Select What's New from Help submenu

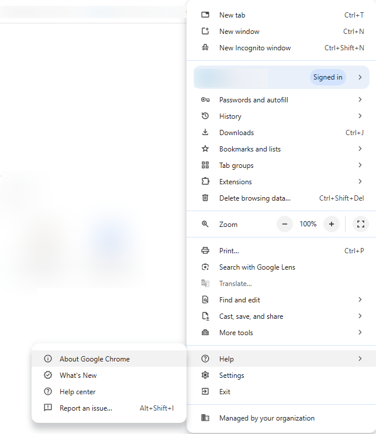[78, 376]
